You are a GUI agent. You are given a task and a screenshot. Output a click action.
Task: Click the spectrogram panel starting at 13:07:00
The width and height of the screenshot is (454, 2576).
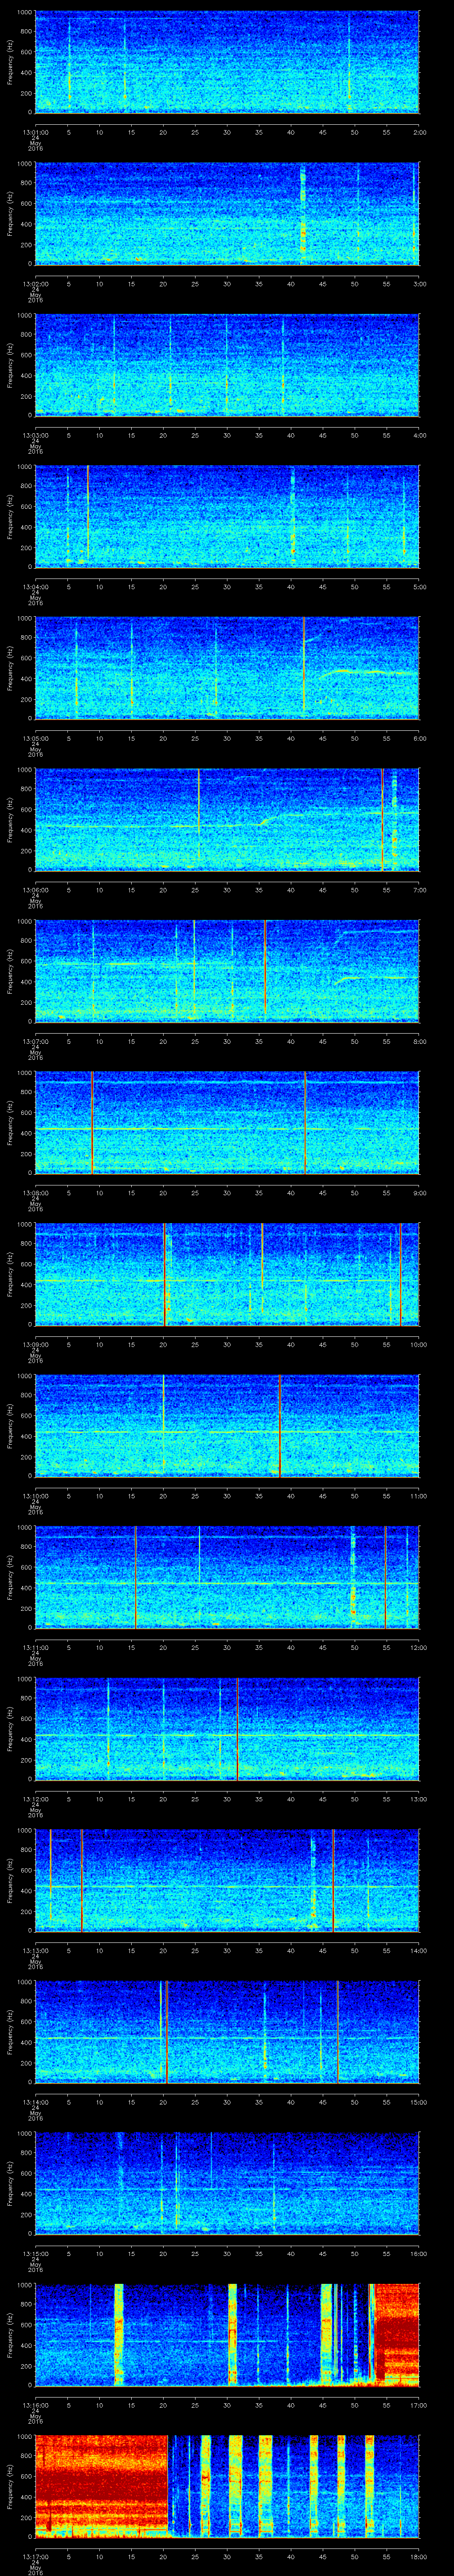pos(227,972)
